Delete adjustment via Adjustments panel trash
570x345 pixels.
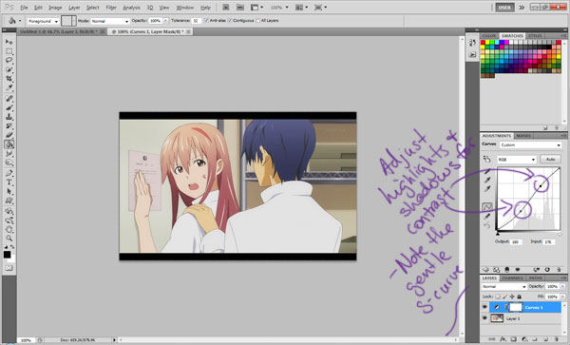coord(559,270)
